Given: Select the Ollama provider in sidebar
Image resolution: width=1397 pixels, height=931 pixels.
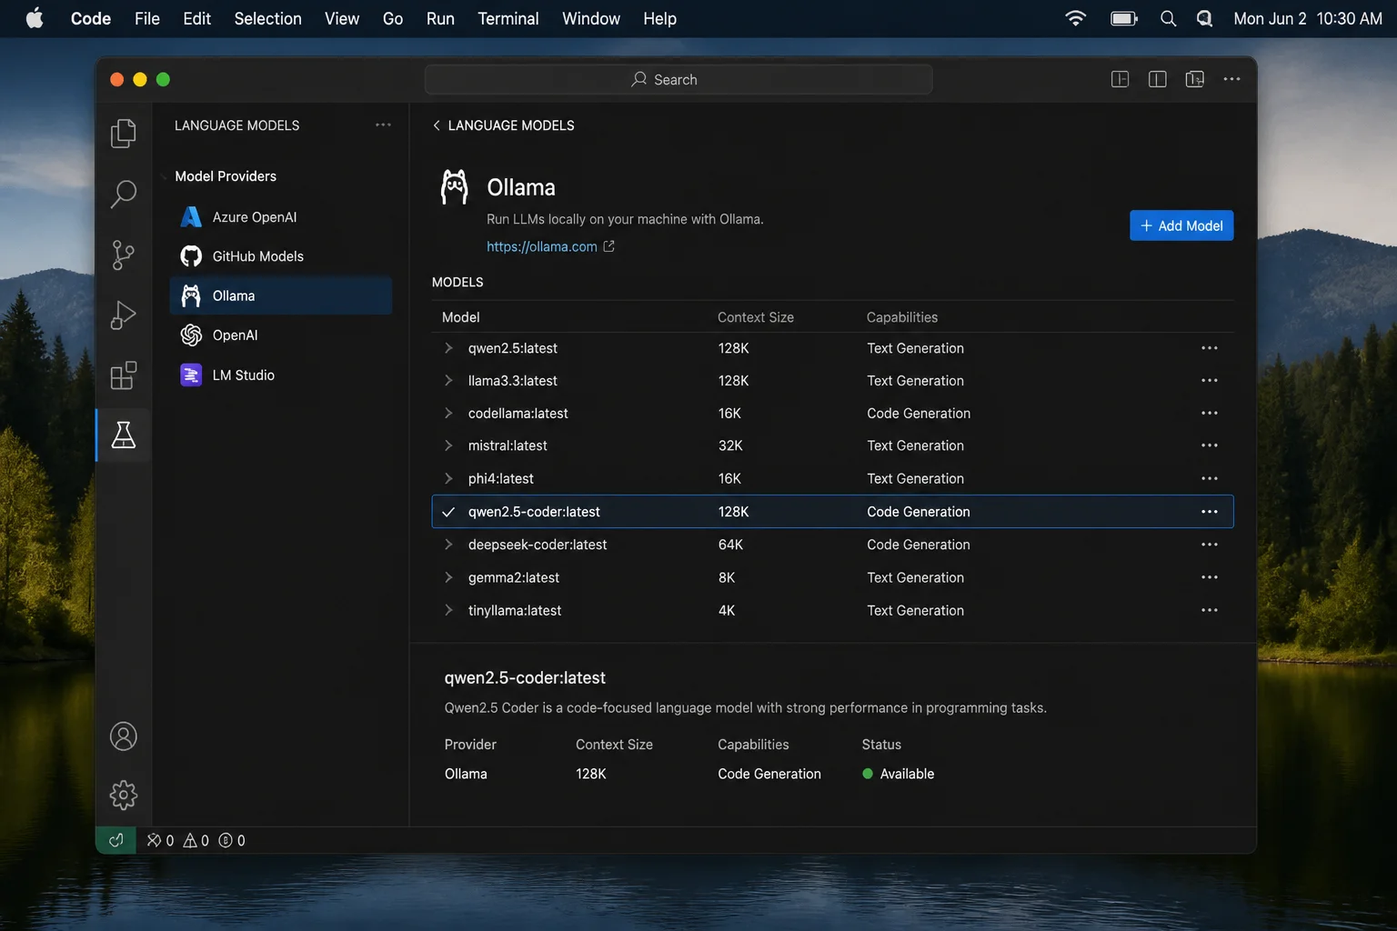Looking at the screenshot, I should [x=281, y=295].
